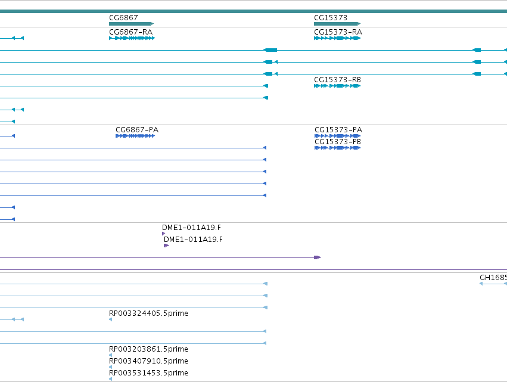Click the CG6867-RA transcript glyph
This screenshot has width=507, height=382.
coord(132,38)
